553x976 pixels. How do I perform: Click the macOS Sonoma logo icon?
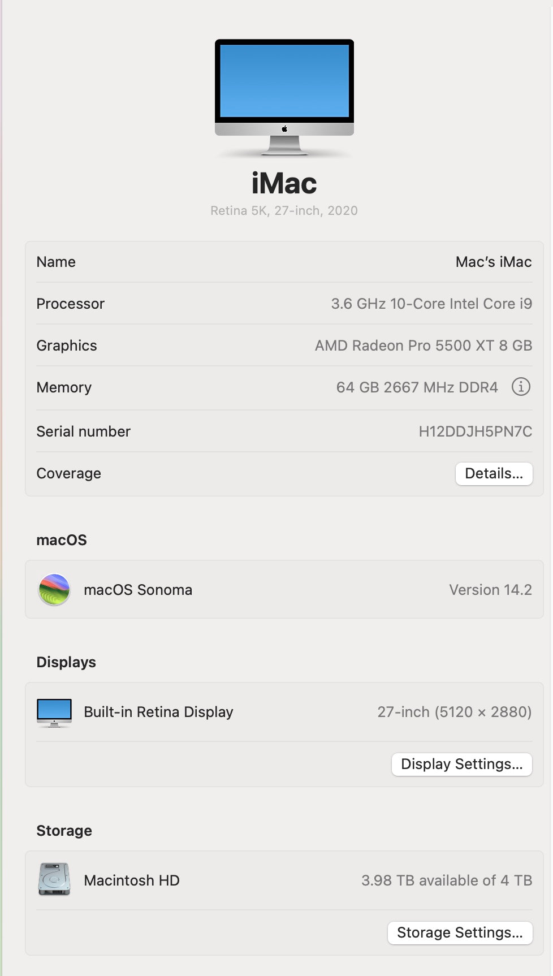click(54, 589)
